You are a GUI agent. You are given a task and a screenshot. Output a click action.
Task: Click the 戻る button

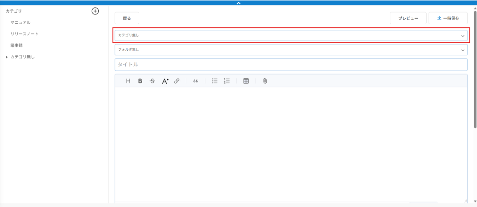point(127,18)
